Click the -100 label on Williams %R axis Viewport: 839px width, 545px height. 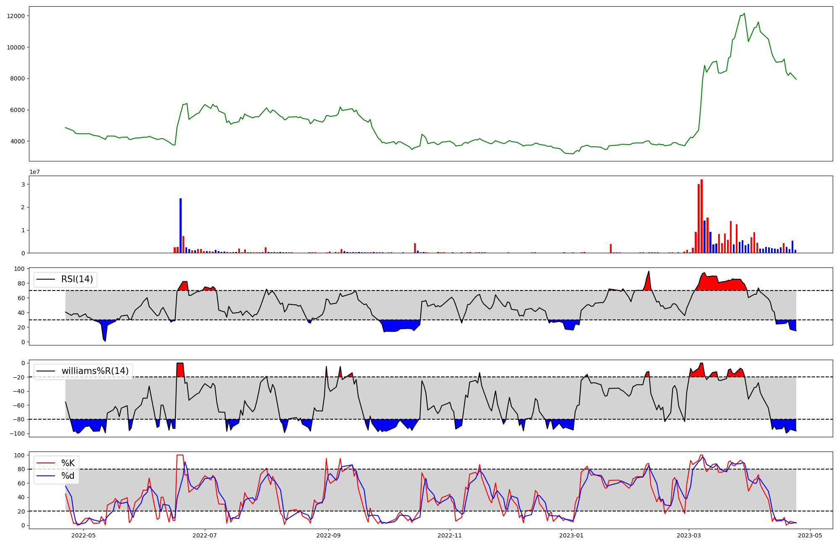(17, 433)
